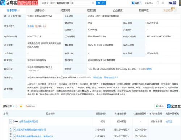This screenshot has height=140, width=181.
Task: Open notifications via the bell icon
Action: (x=163, y=3)
